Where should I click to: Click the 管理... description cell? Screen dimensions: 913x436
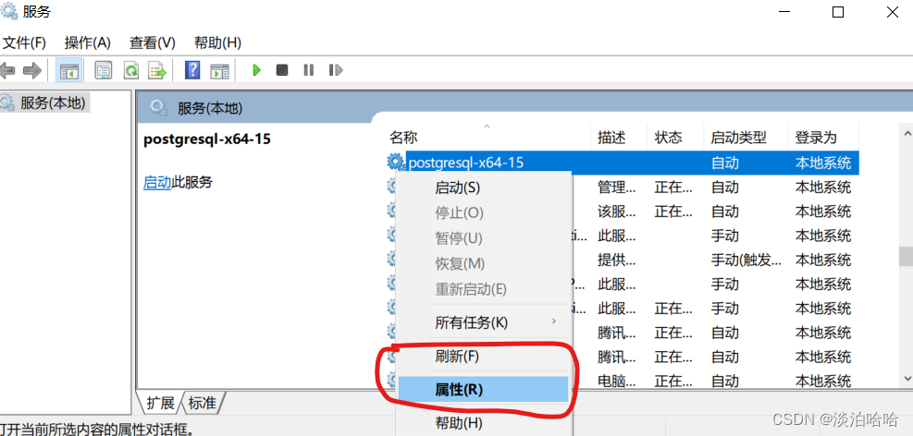(x=617, y=188)
